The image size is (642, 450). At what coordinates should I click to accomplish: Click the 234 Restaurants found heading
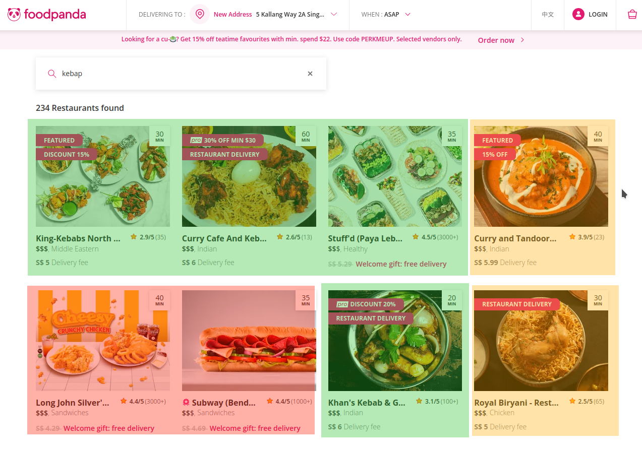click(80, 108)
